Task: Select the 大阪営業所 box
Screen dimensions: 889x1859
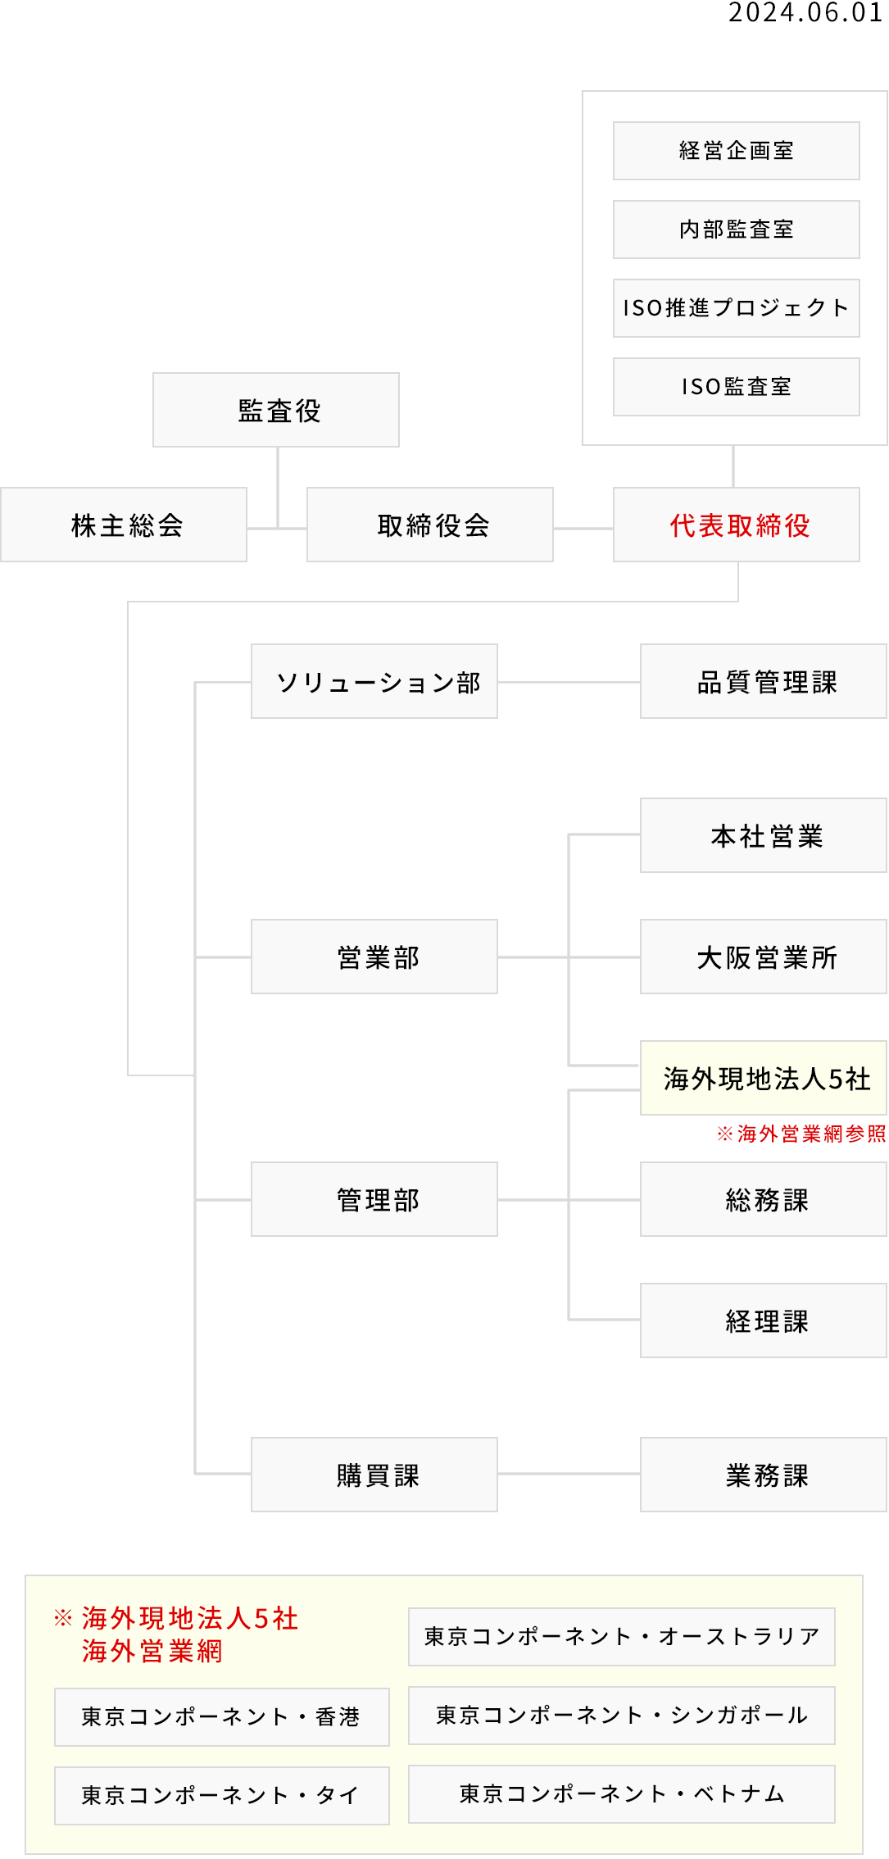Action: coord(763,957)
